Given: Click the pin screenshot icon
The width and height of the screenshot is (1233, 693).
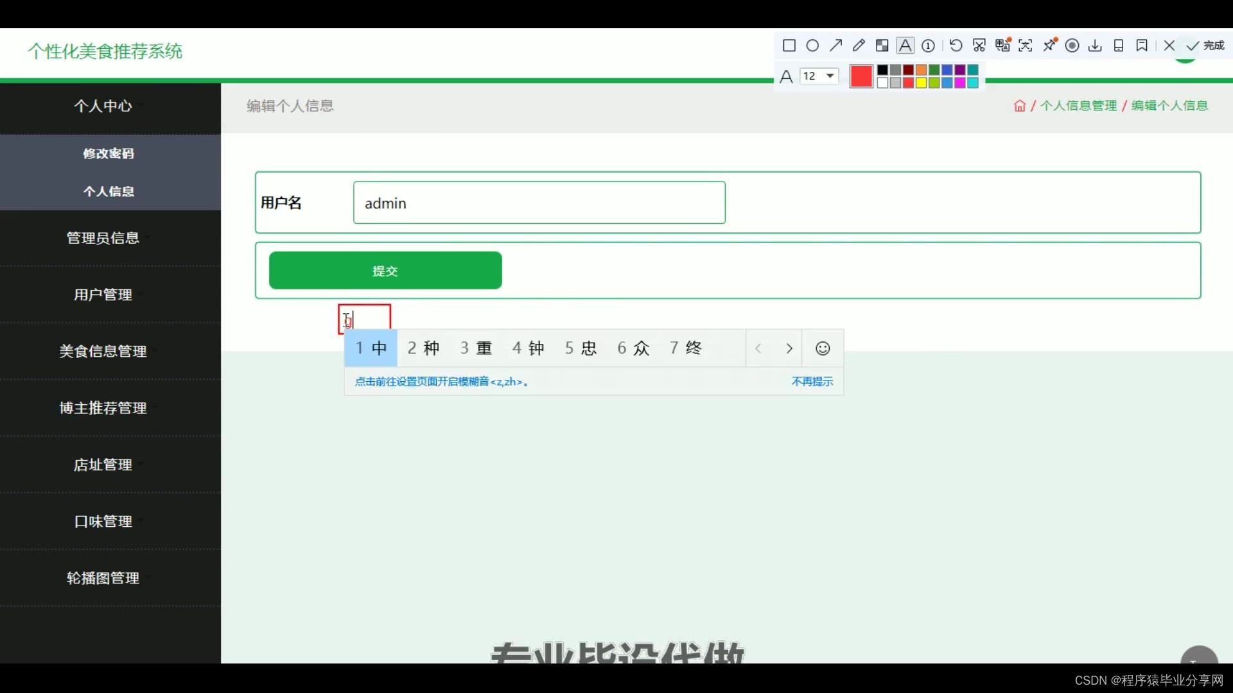Looking at the screenshot, I should tap(1049, 46).
